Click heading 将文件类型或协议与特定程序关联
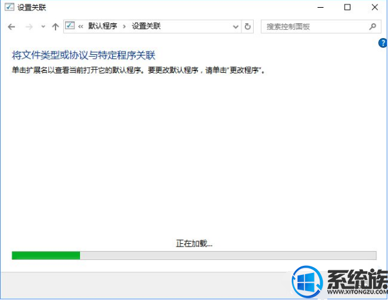Image resolution: width=388 pixels, height=300 pixels. (84, 55)
